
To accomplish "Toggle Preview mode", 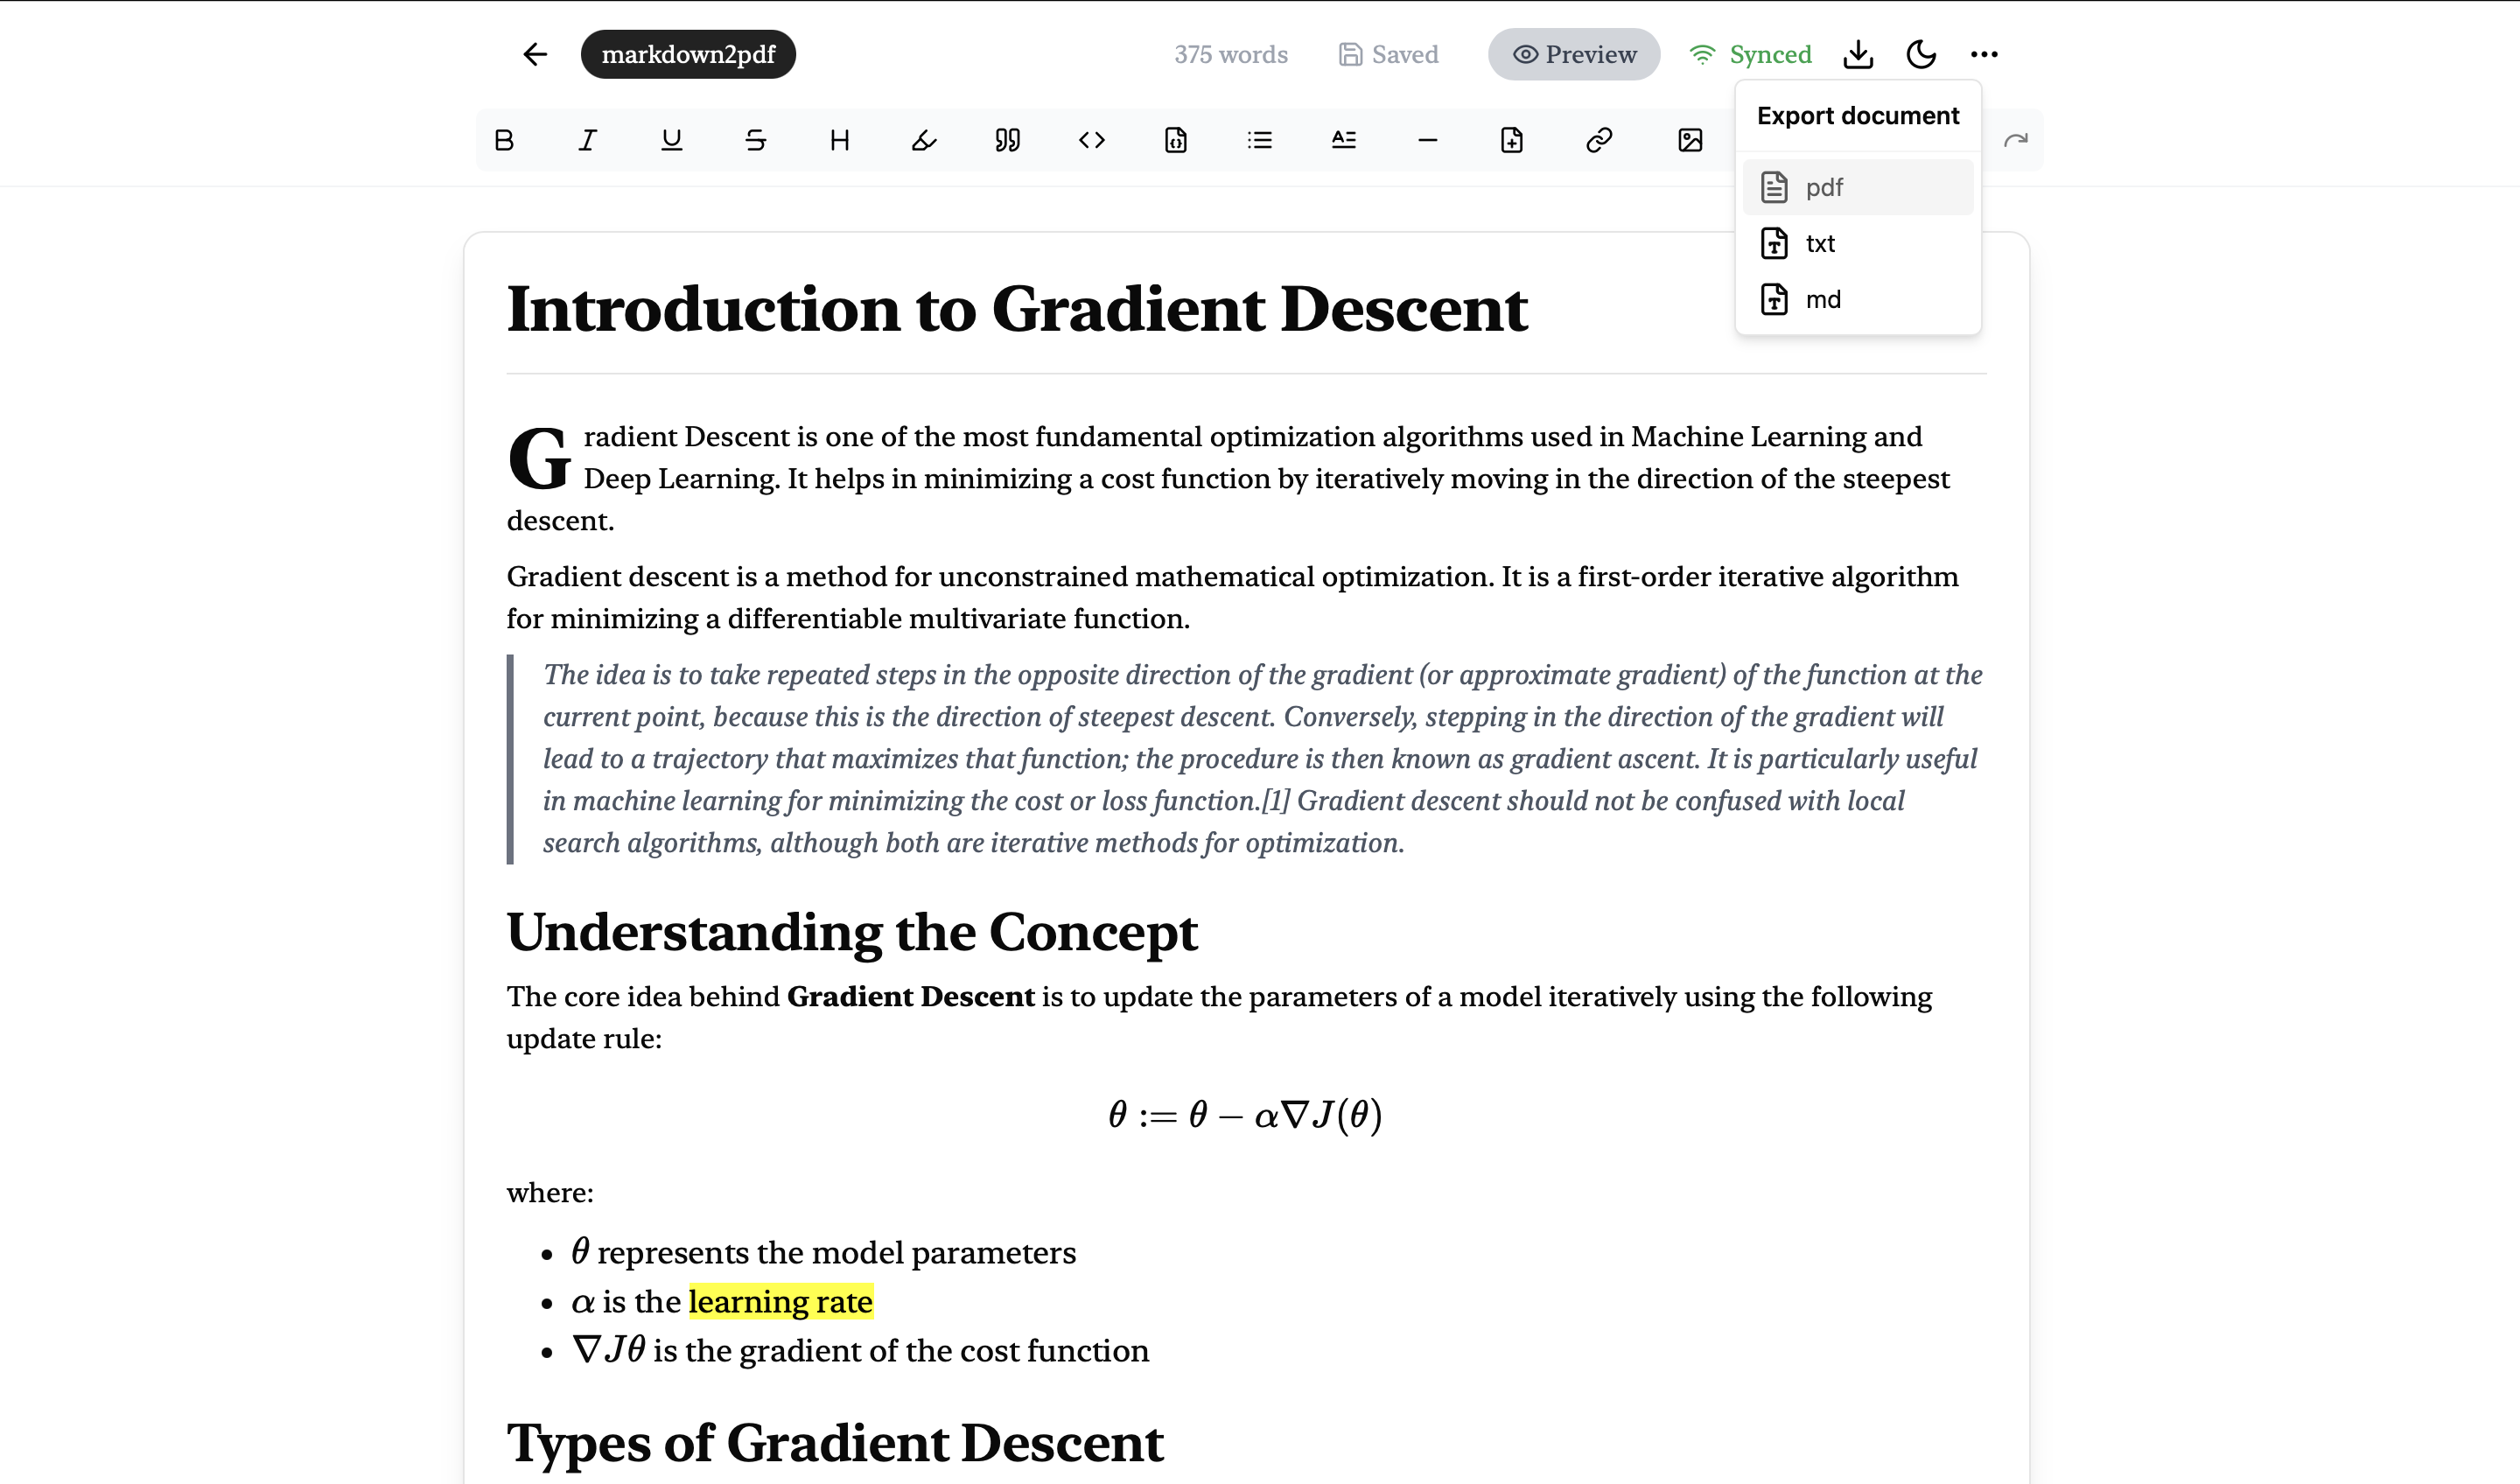I will 1574,54.
